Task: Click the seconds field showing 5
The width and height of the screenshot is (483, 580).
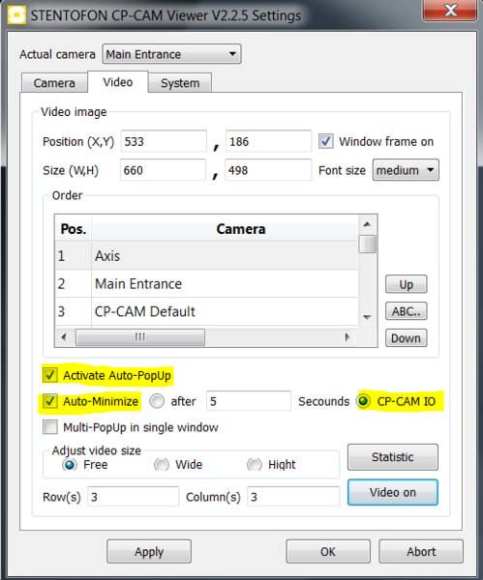Action: (249, 401)
